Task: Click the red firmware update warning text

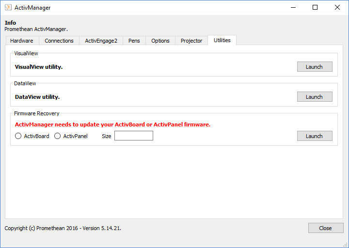Action: pos(112,124)
